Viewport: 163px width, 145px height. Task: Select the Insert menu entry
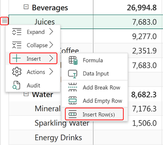(33, 58)
